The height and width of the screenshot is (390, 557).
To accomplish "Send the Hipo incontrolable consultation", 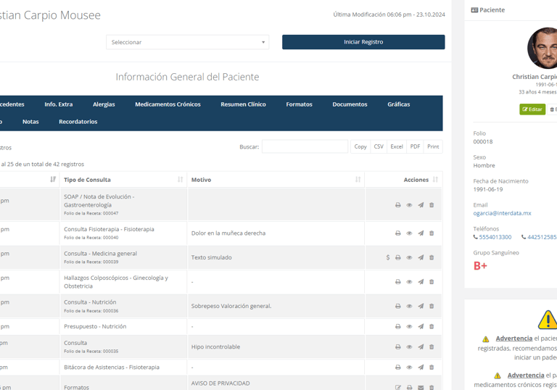I will point(421,347).
